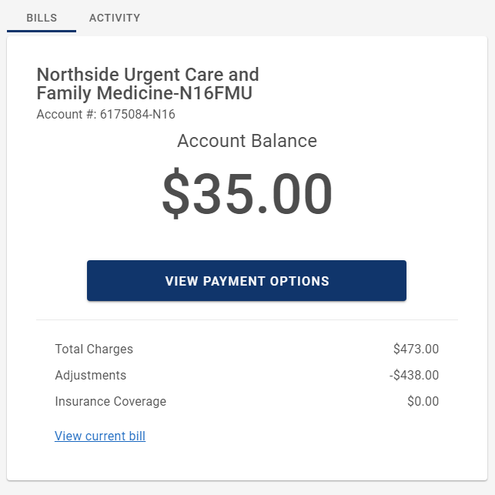Click the $0.00 insurance coverage value
Viewport: 495px width, 495px height.
423,402
